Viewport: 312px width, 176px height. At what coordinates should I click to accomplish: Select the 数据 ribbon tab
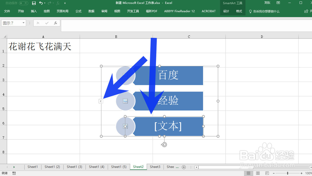(91, 11)
